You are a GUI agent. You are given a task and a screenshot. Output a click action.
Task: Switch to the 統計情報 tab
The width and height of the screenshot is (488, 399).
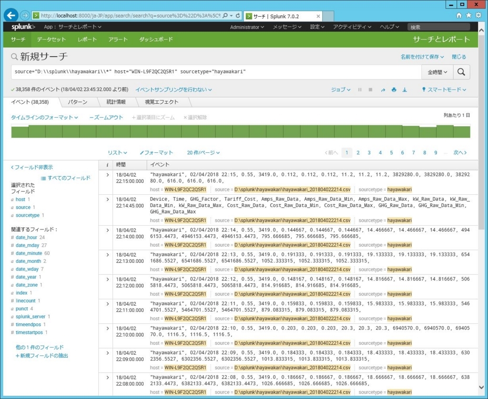[116, 102]
